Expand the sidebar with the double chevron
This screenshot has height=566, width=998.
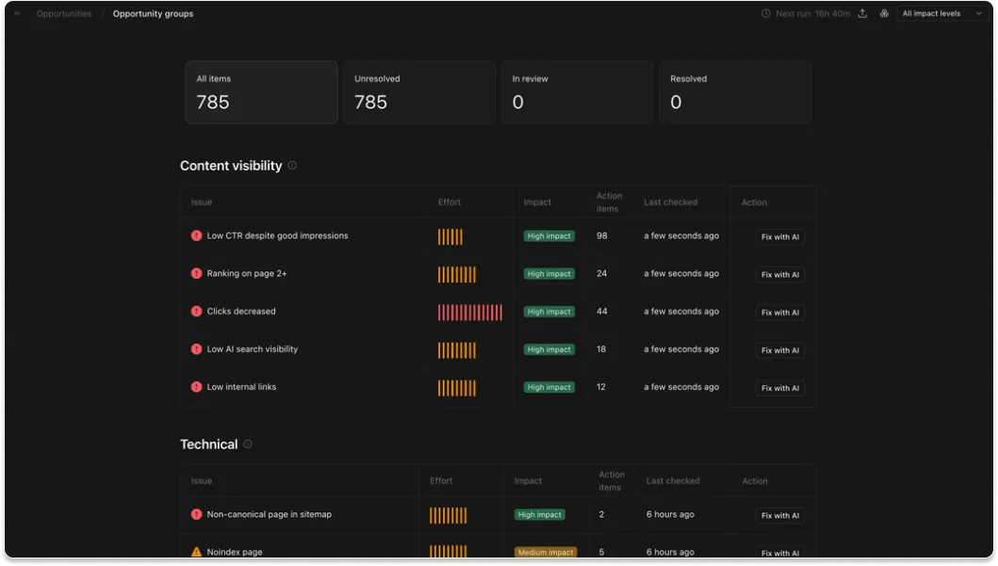[x=17, y=13]
